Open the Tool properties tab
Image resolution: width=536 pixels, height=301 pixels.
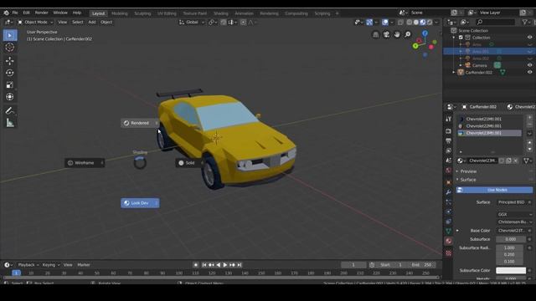[449, 119]
